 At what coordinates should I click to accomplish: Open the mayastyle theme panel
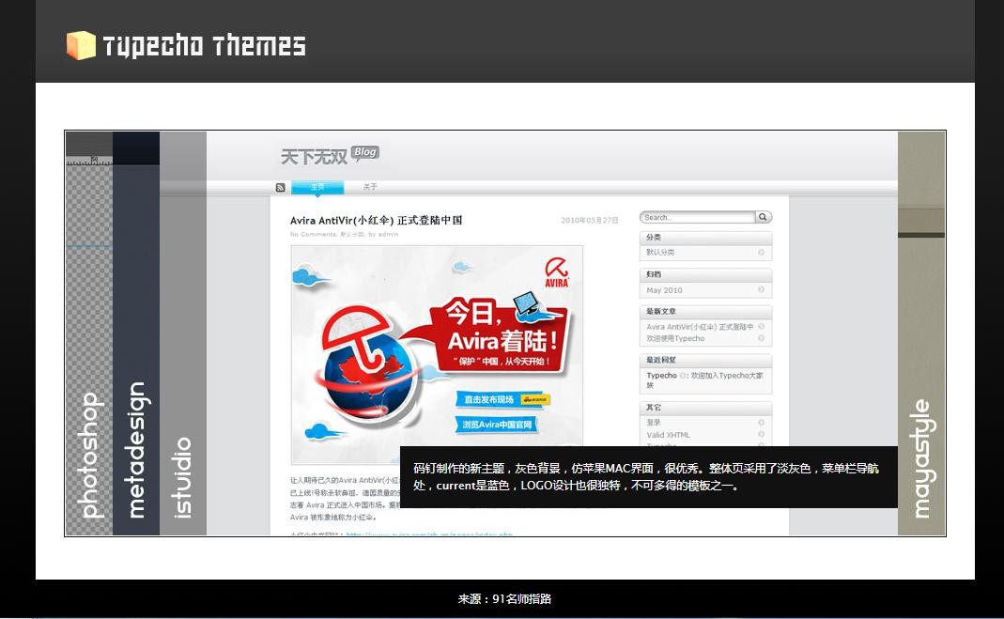click(921, 333)
